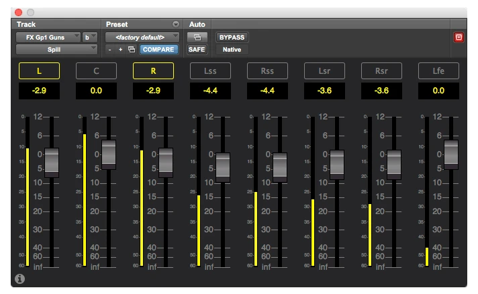Image resolution: width=478 pixels, height=294 pixels.
Task: Open the insert position b dropdown
Action: tap(90, 38)
